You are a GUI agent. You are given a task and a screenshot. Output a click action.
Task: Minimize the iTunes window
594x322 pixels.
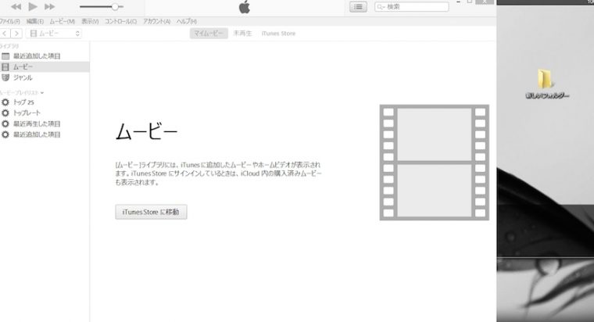click(x=458, y=2)
